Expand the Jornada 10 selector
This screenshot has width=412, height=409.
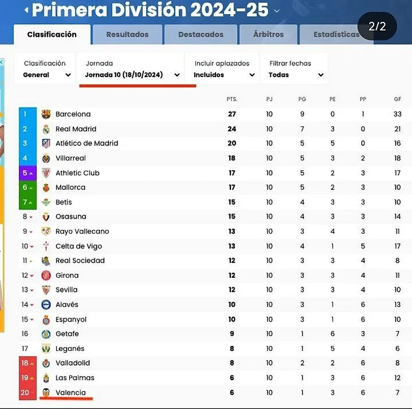pyautogui.click(x=132, y=69)
